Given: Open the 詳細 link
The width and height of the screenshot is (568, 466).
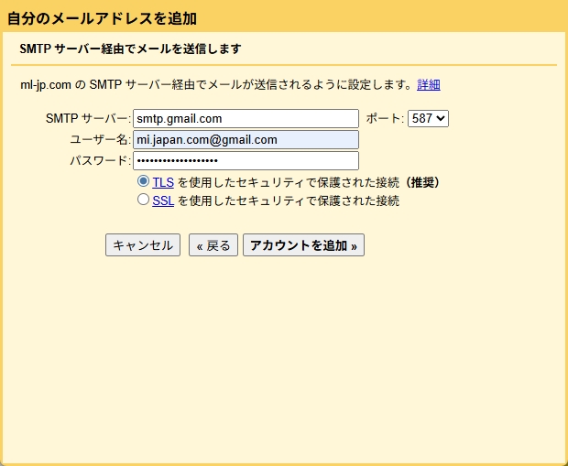Looking at the screenshot, I should point(429,85).
